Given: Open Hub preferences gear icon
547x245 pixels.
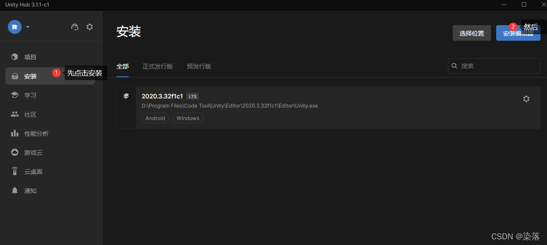Looking at the screenshot, I should 90,27.
